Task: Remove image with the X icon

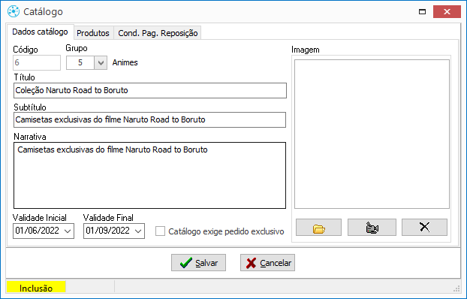Action: click(x=424, y=228)
